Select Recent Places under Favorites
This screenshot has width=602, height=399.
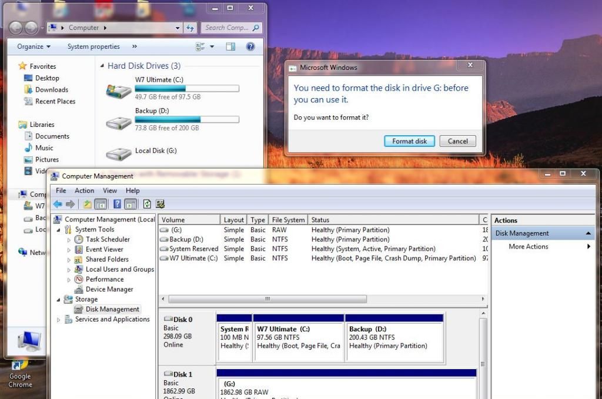[x=55, y=101]
